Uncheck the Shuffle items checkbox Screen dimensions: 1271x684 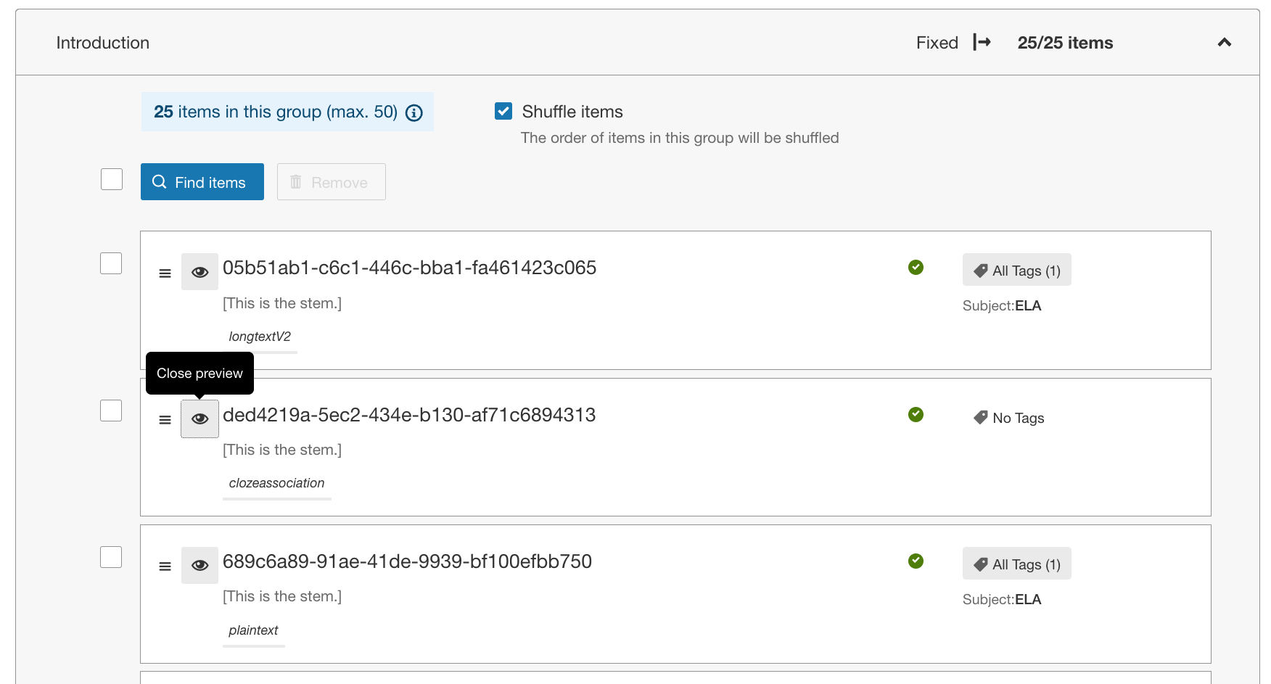coord(503,111)
